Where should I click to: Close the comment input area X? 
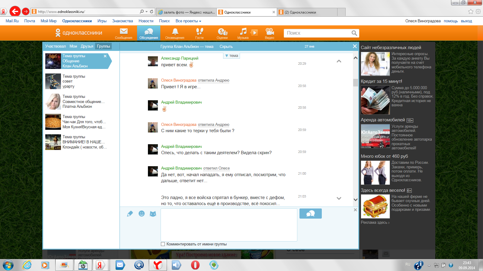355,210
